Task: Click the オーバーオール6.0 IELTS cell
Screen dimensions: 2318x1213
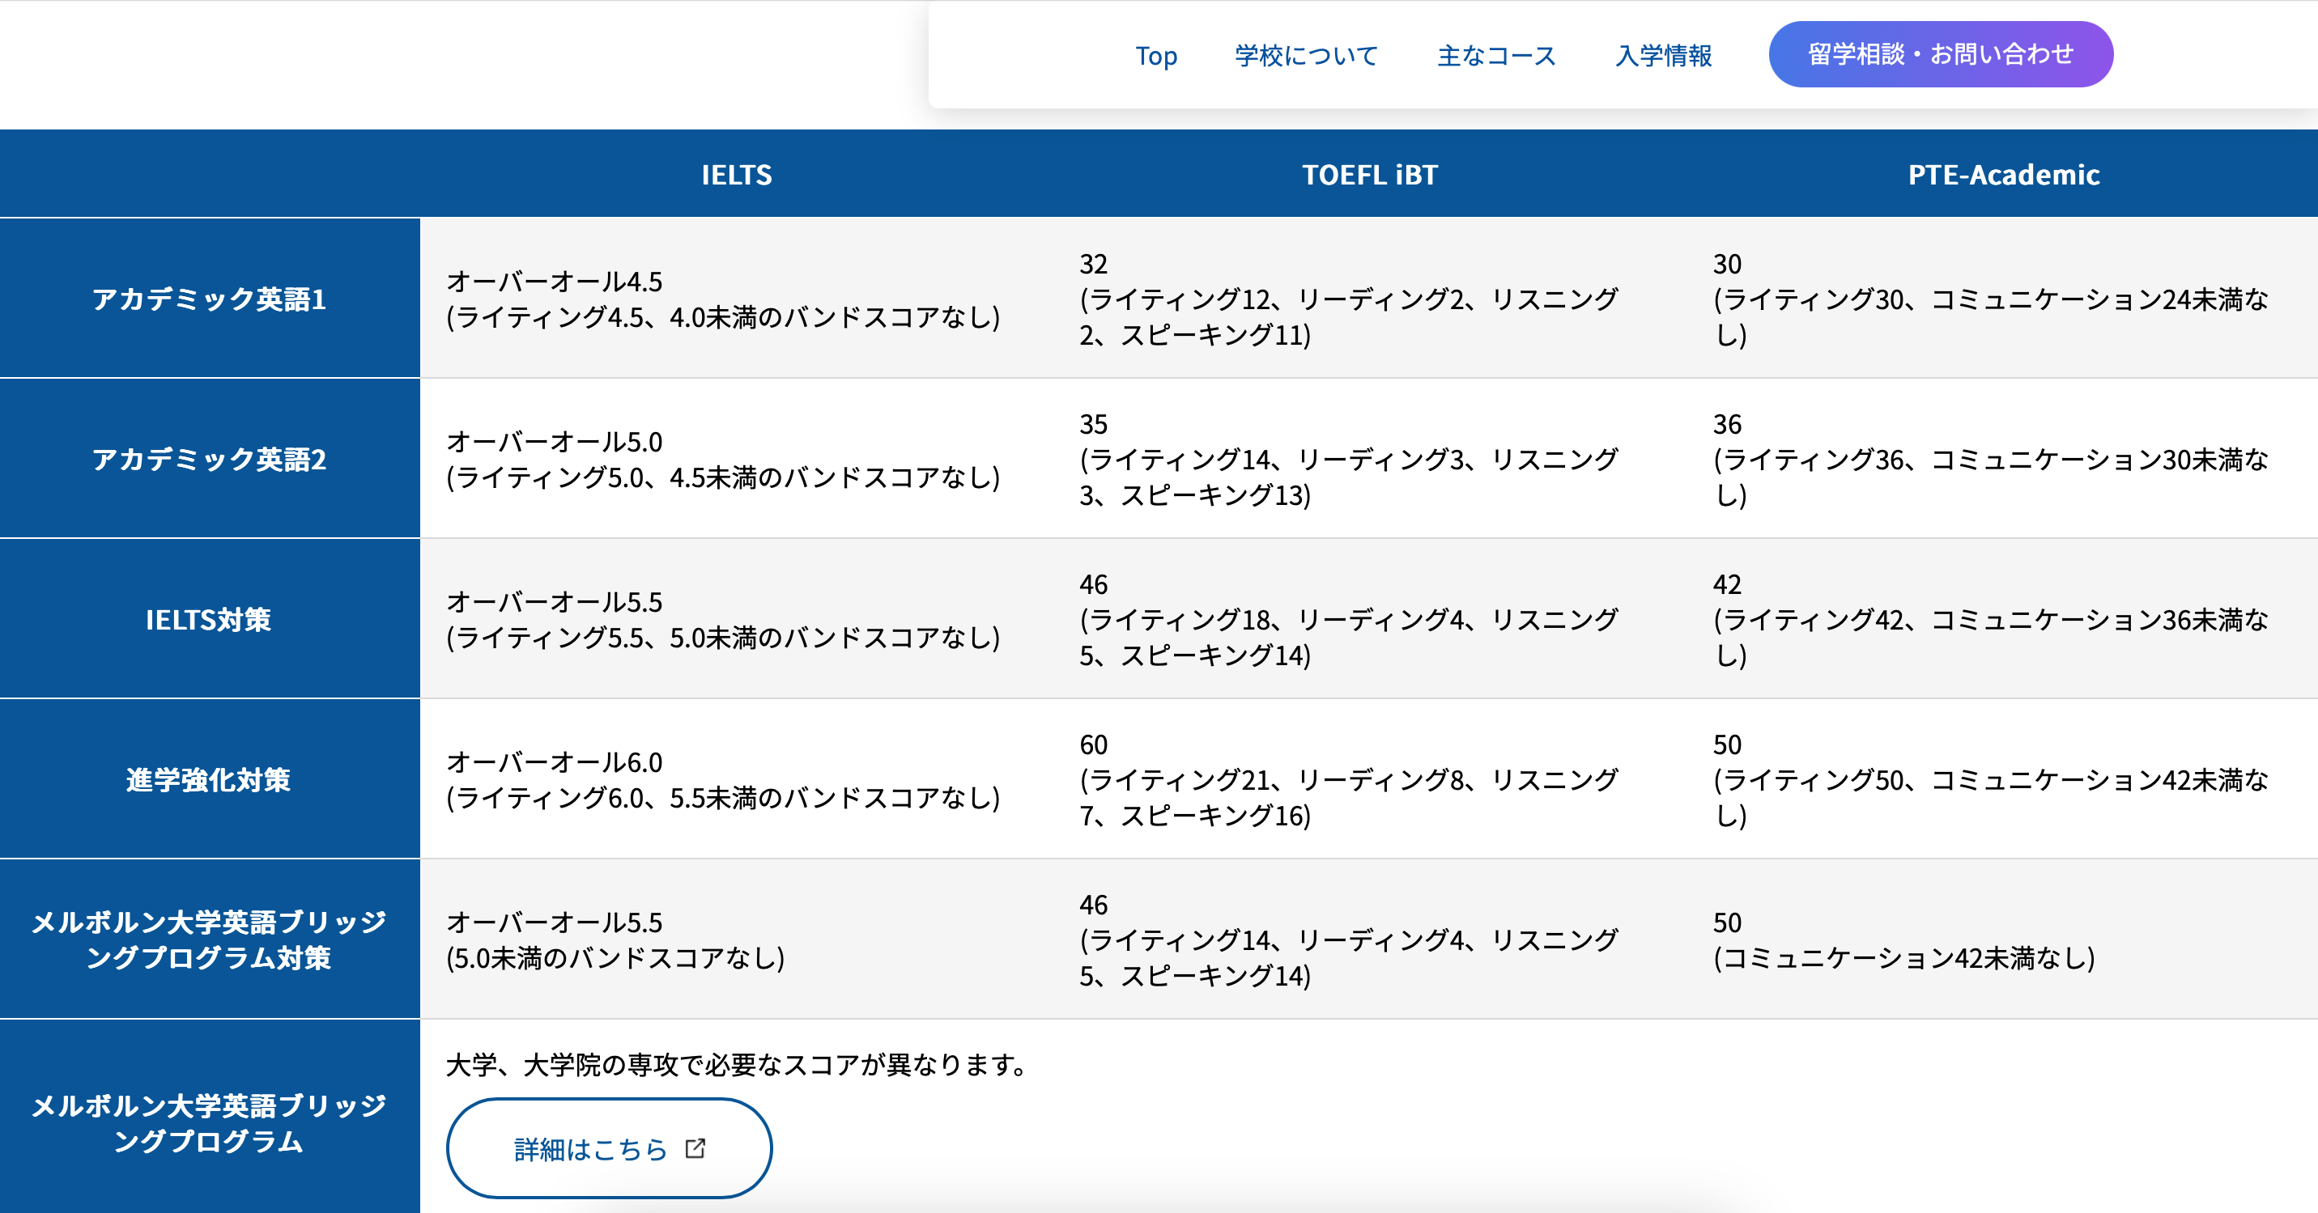Action: [737, 778]
